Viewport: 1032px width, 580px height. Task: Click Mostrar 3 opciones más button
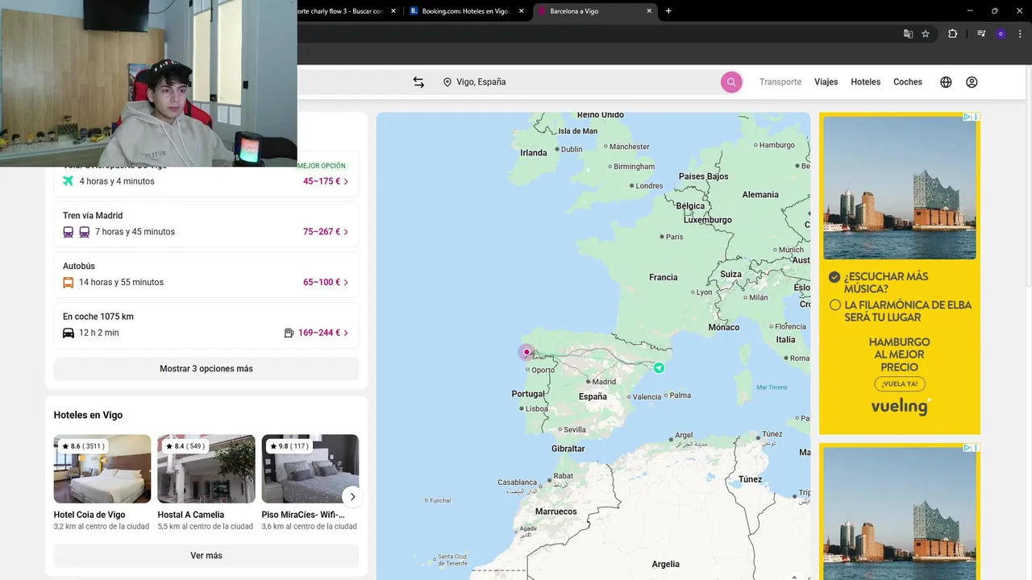point(206,369)
